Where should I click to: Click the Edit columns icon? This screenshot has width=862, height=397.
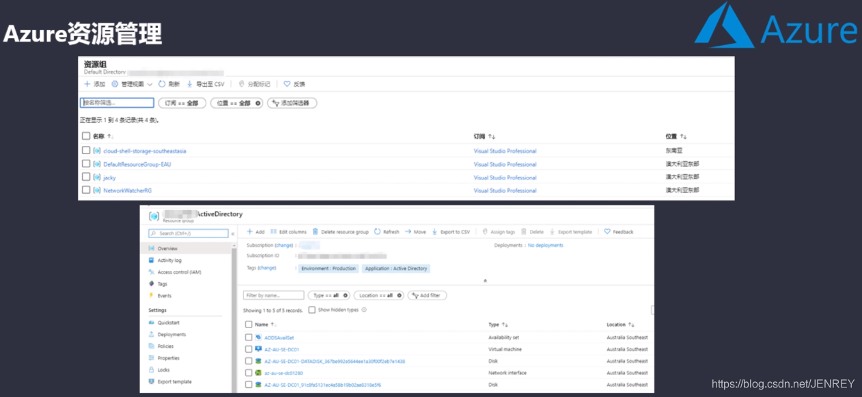(274, 232)
